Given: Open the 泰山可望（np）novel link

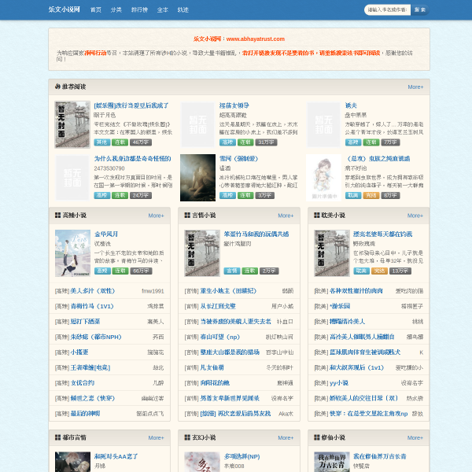Looking at the screenshot, I should click(x=219, y=337).
